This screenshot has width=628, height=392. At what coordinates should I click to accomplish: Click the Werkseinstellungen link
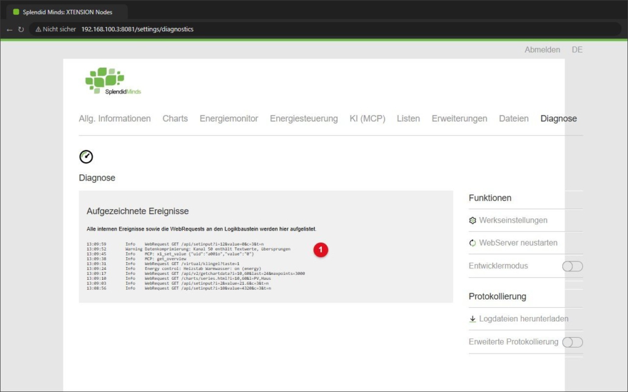[x=513, y=220]
